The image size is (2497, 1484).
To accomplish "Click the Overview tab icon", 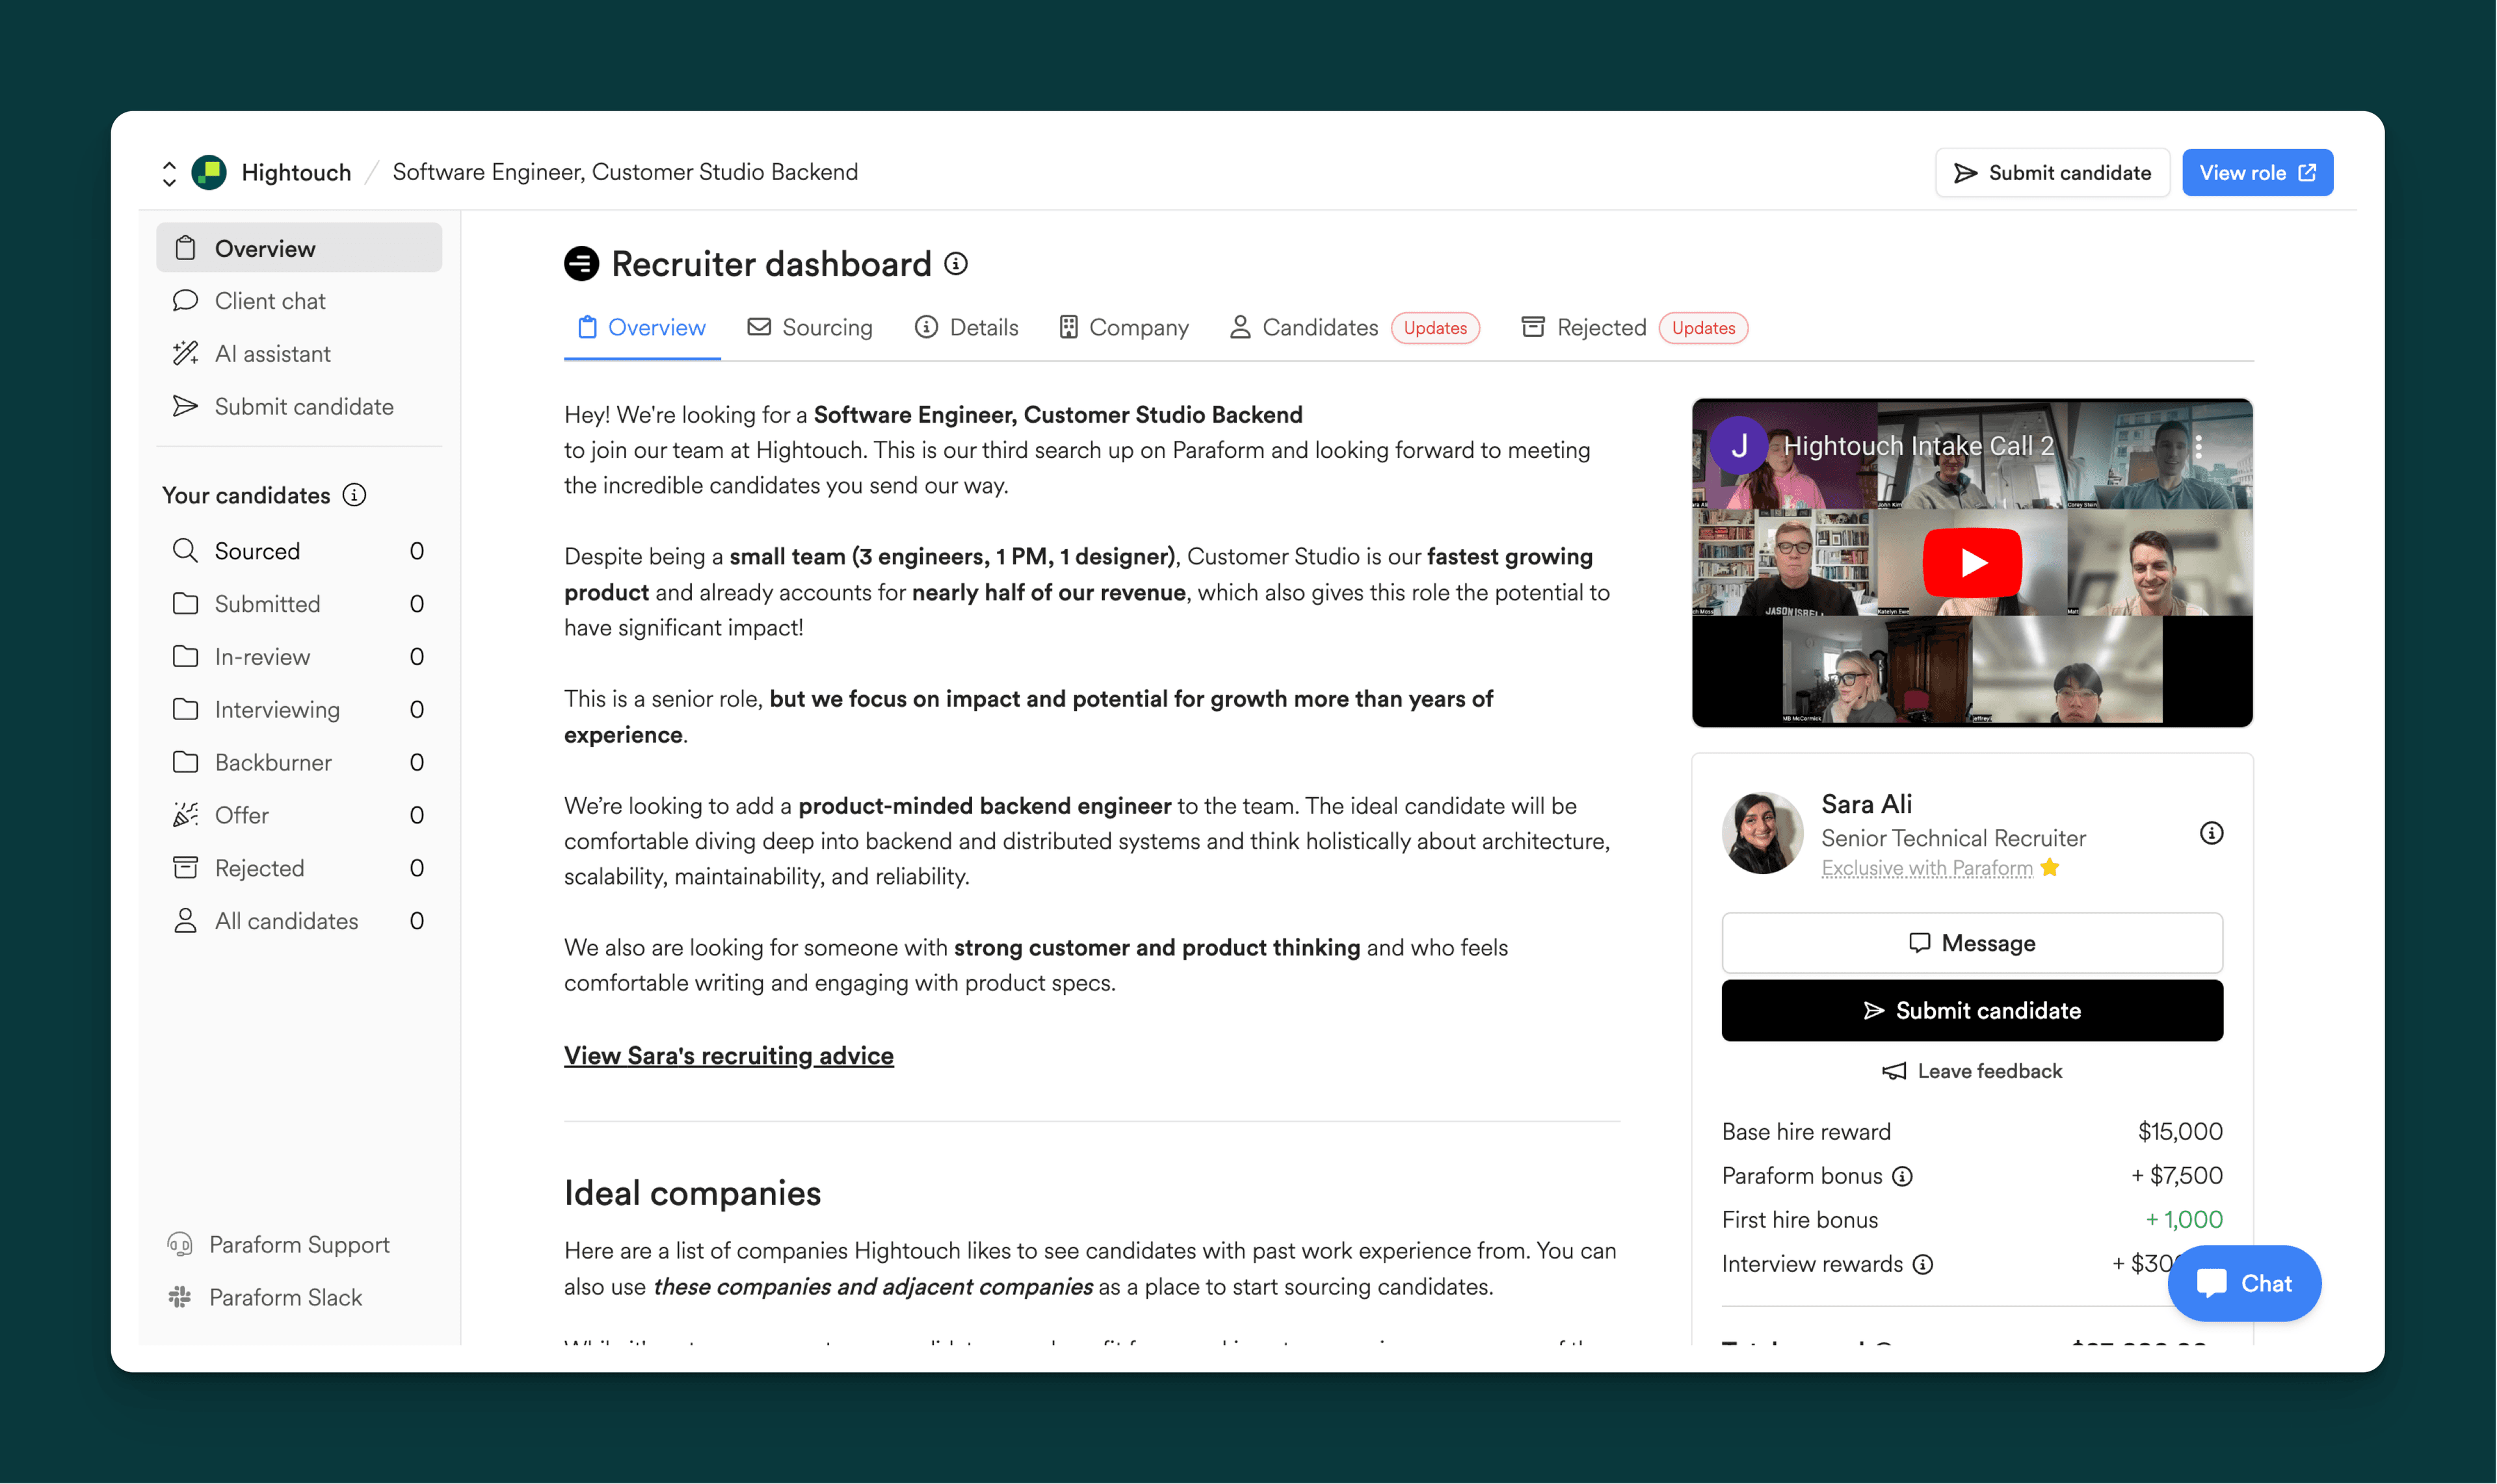I will point(587,327).
